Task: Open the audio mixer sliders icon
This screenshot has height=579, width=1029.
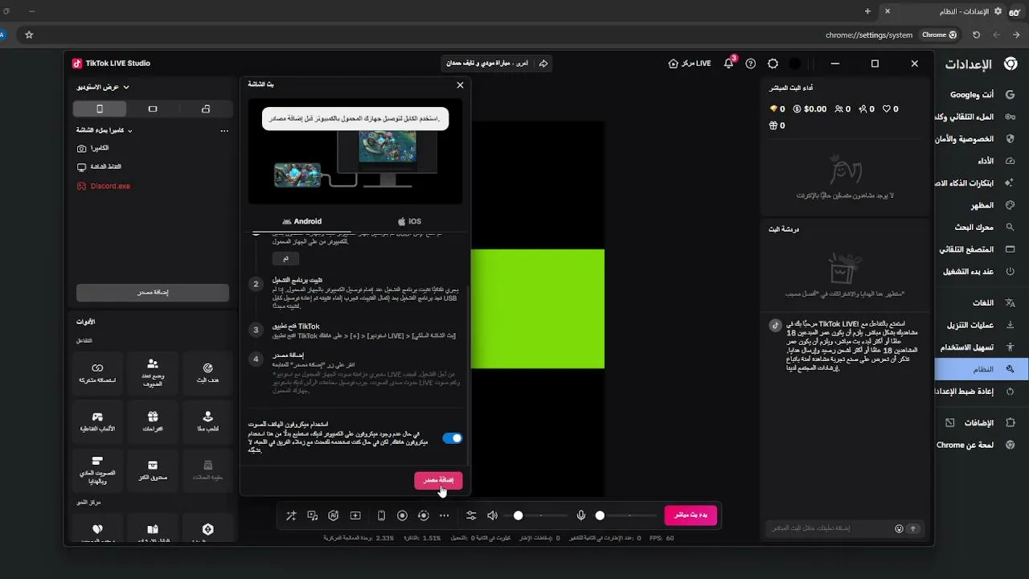Action: 471,515
